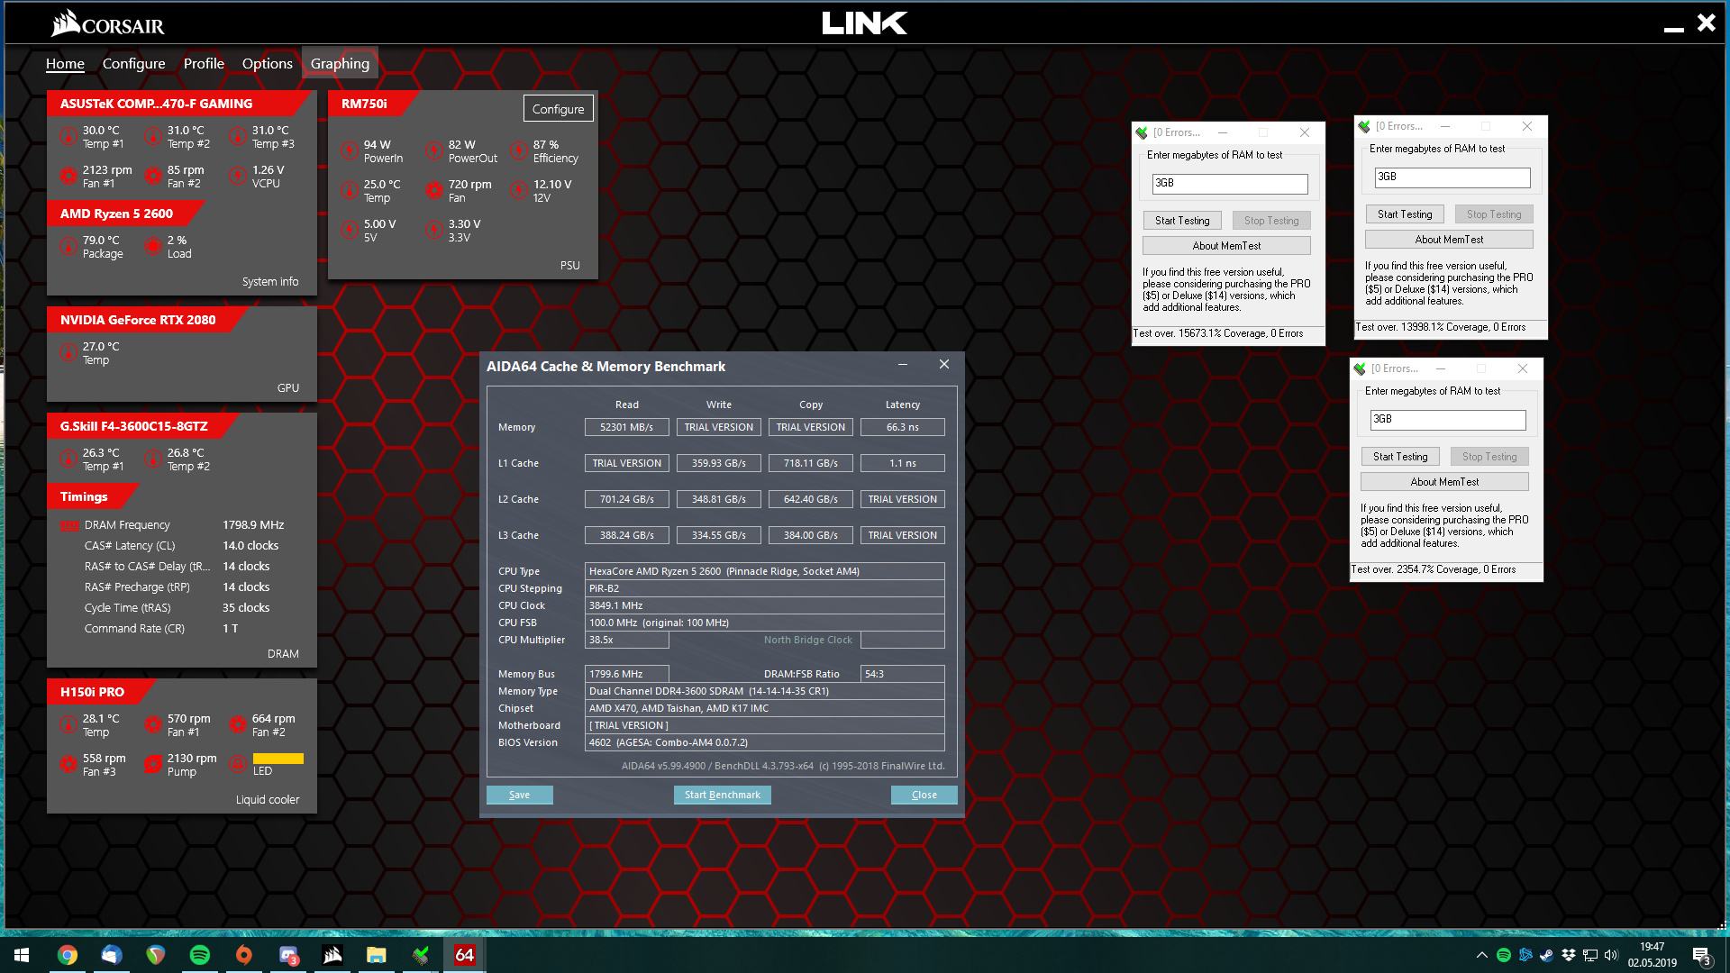The height and width of the screenshot is (973, 1730).
Task: Open the Steam tray icon
Action: tap(1546, 955)
